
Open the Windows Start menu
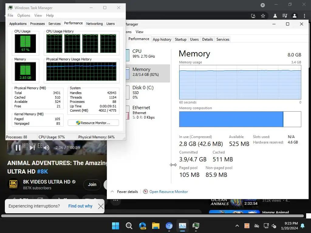pyautogui.click(x=115, y=226)
